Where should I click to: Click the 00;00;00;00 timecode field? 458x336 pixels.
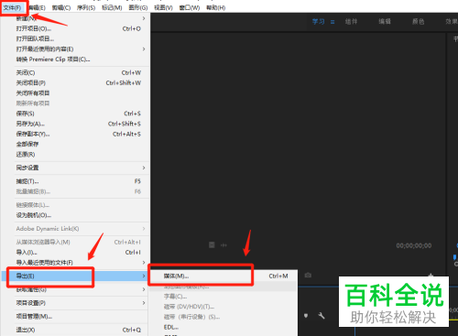click(414, 245)
